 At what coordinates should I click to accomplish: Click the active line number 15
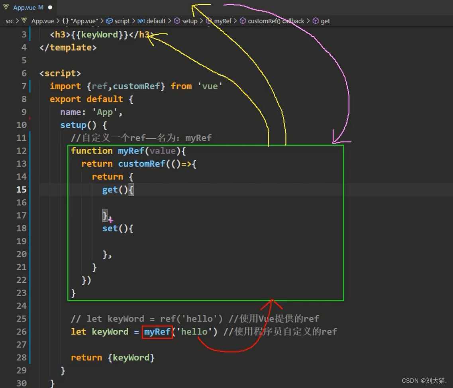pyautogui.click(x=22, y=190)
